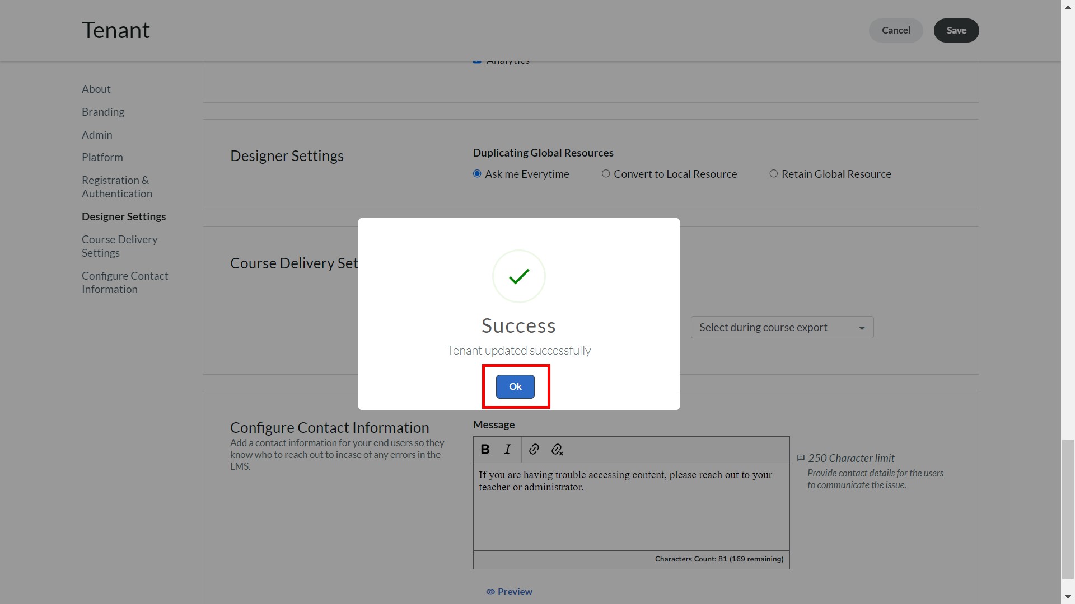The image size is (1075, 604).
Task: Go to Configure Contact Information link
Action: pyautogui.click(x=125, y=282)
